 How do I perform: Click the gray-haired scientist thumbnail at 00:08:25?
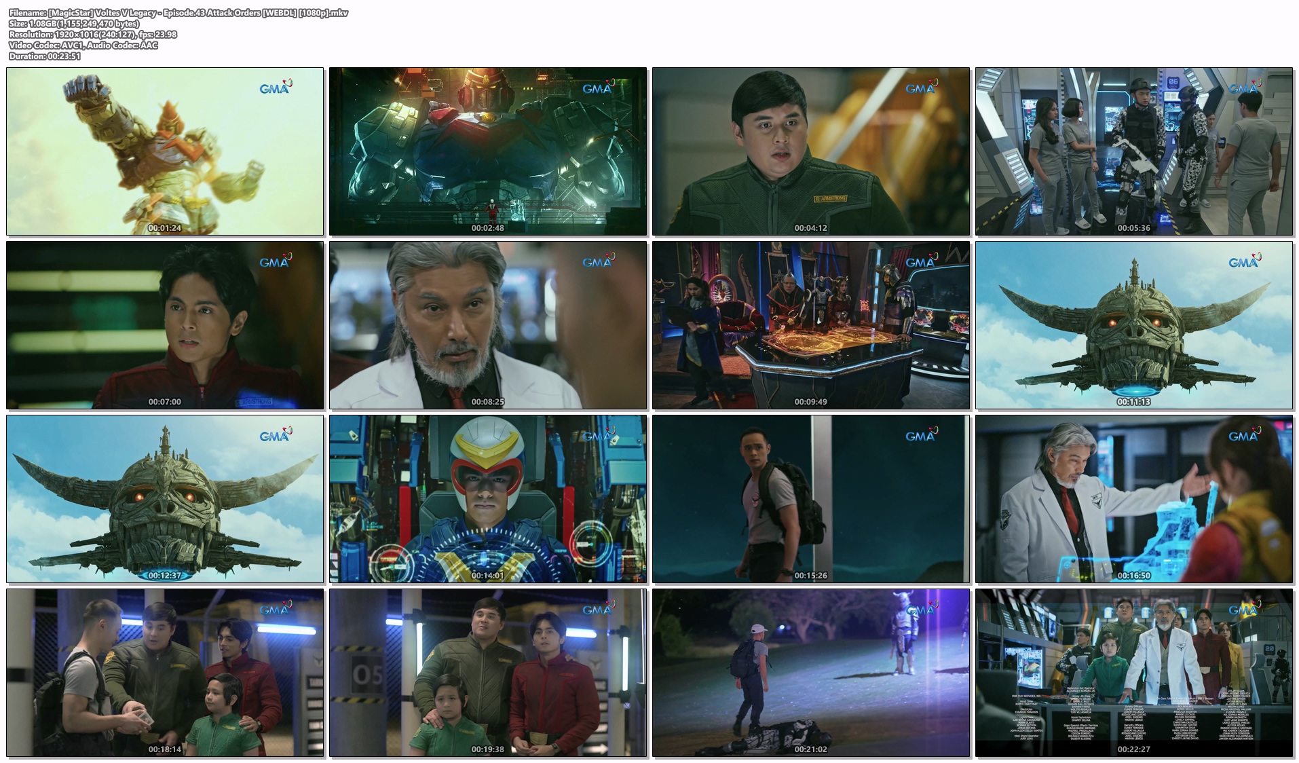pos(488,325)
